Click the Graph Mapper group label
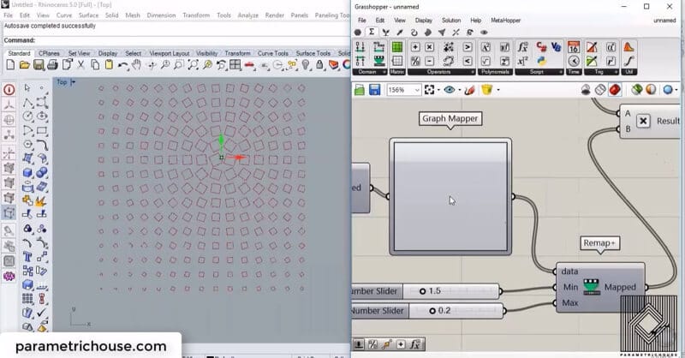Screen dimensions: 685x358 click(450, 119)
